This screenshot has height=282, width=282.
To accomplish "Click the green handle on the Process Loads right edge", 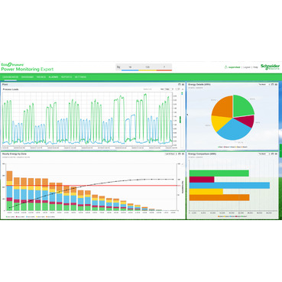I will 180,120.
